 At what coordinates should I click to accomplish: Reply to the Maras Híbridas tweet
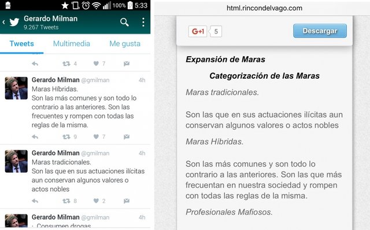tap(35, 136)
